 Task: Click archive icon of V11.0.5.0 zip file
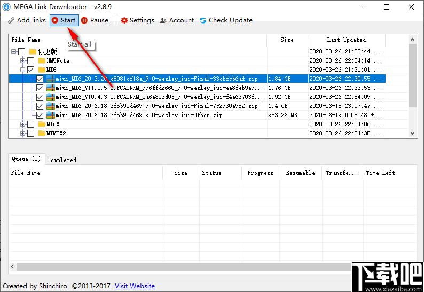(51, 88)
